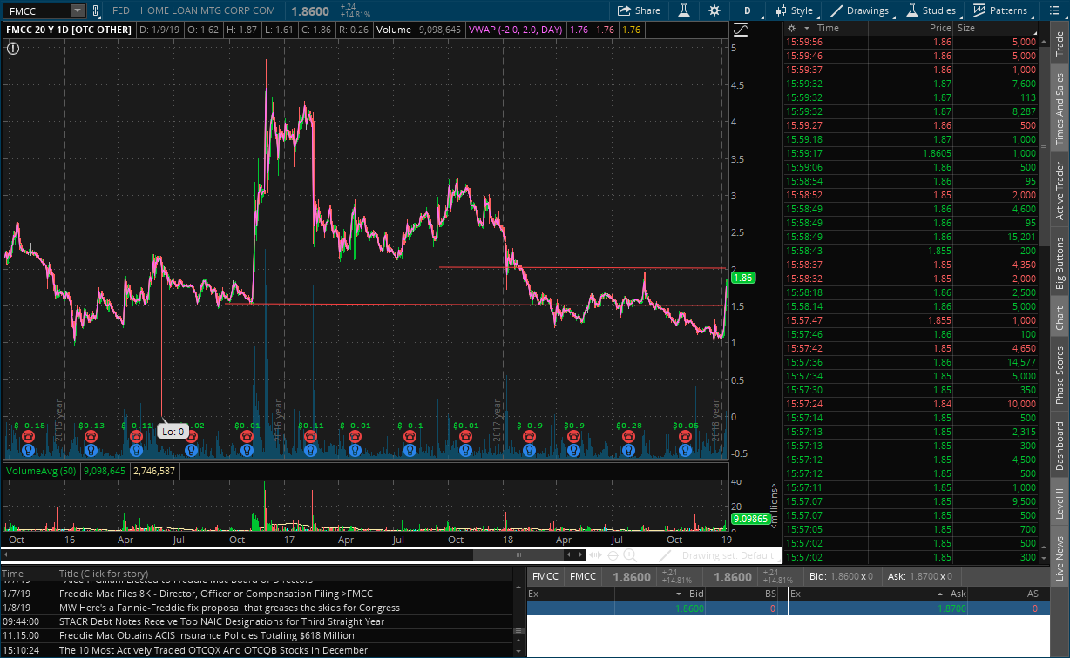Open the Patterns menu
The height and width of the screenshot is (658, 1070).
pos(1000,10)
